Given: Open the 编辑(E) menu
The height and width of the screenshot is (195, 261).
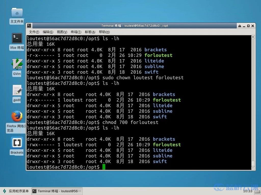Looking at the screenshot, I should (x=48, y=32).
